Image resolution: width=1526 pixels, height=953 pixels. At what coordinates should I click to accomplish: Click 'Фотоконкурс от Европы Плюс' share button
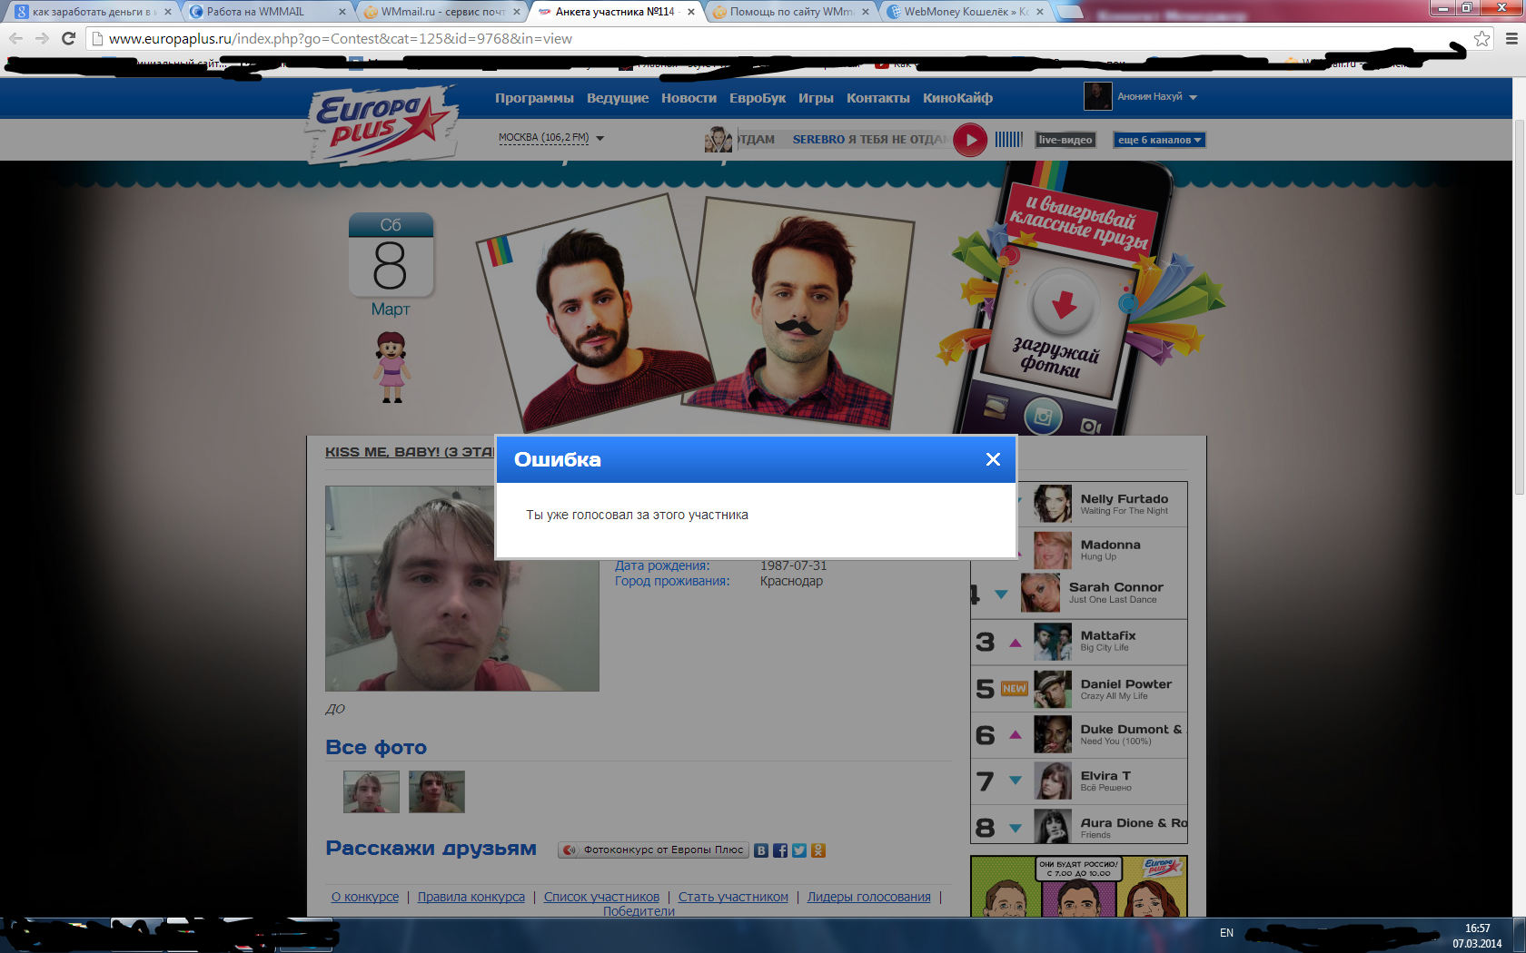tap(653, 850)
